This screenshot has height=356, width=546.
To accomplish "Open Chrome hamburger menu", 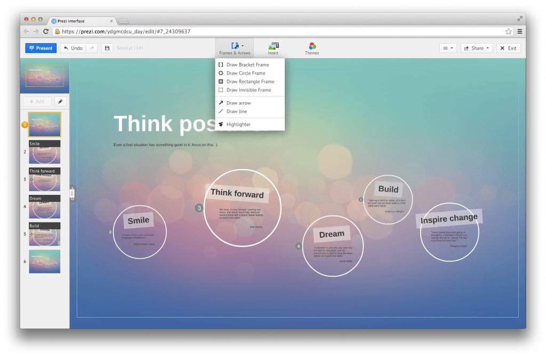I will tap(520, 31).
